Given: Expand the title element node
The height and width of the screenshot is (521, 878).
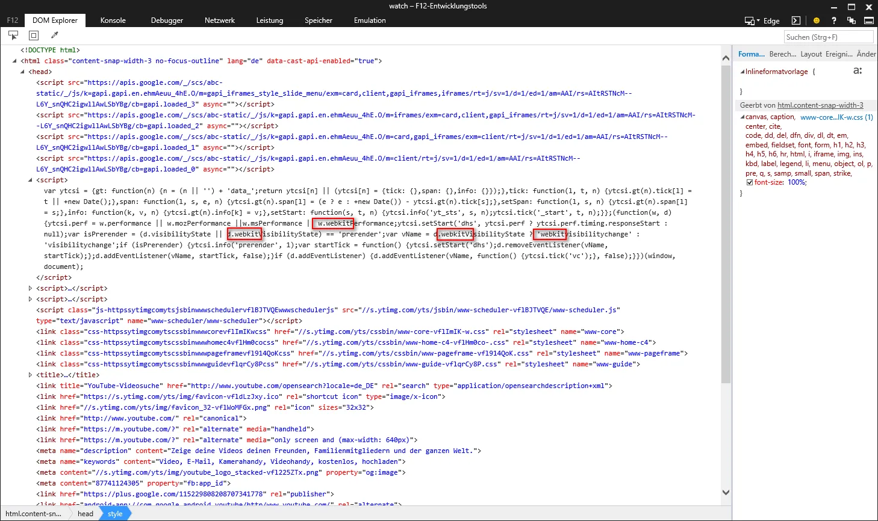Looking at the screenshot, I should [x=31, y=375].
